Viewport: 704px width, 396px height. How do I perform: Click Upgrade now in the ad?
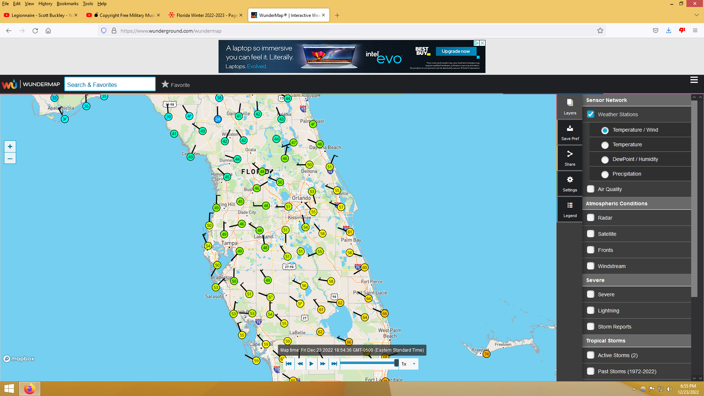tap(455, 51)
